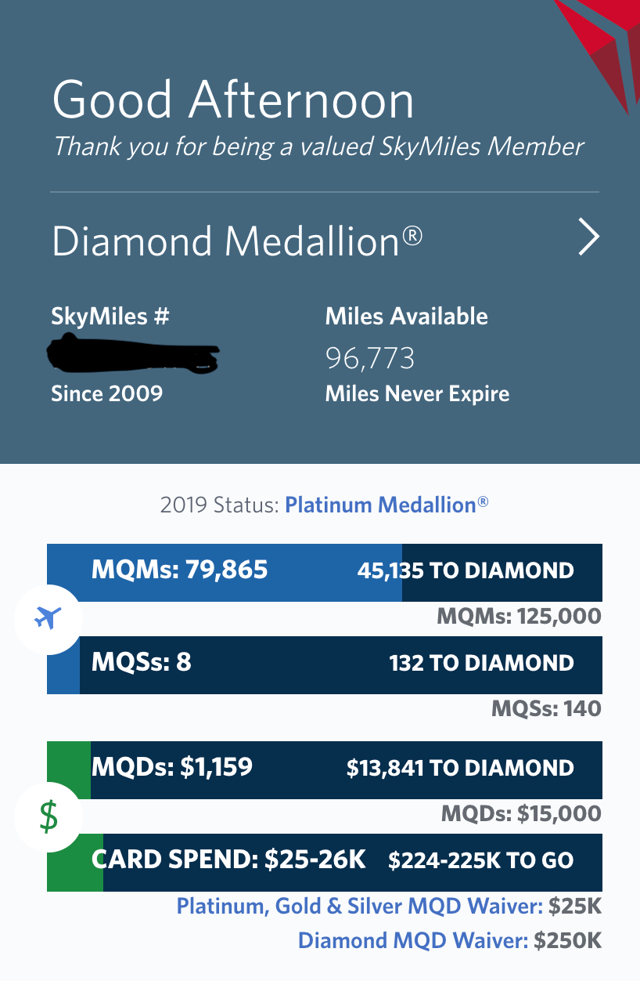Tap the 45,135 TO DIAMOND label

coord(466,570)
